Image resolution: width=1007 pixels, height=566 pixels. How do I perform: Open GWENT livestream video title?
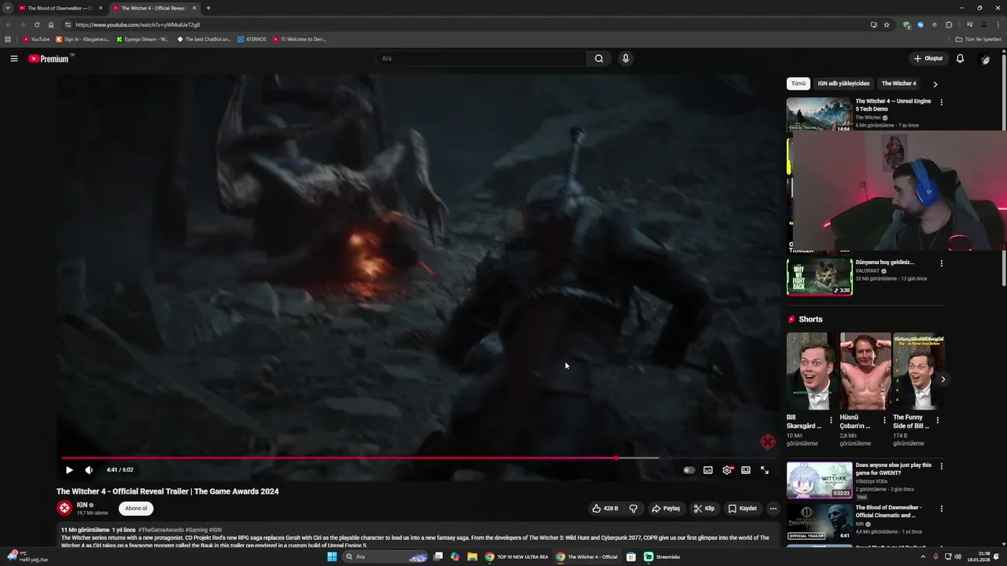coord(893,469)
